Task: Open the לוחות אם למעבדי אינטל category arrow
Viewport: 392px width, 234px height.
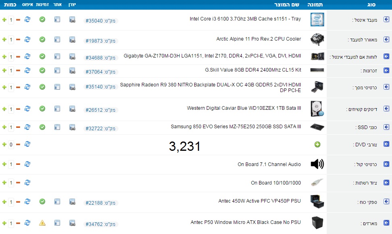Action: [386, 56]
